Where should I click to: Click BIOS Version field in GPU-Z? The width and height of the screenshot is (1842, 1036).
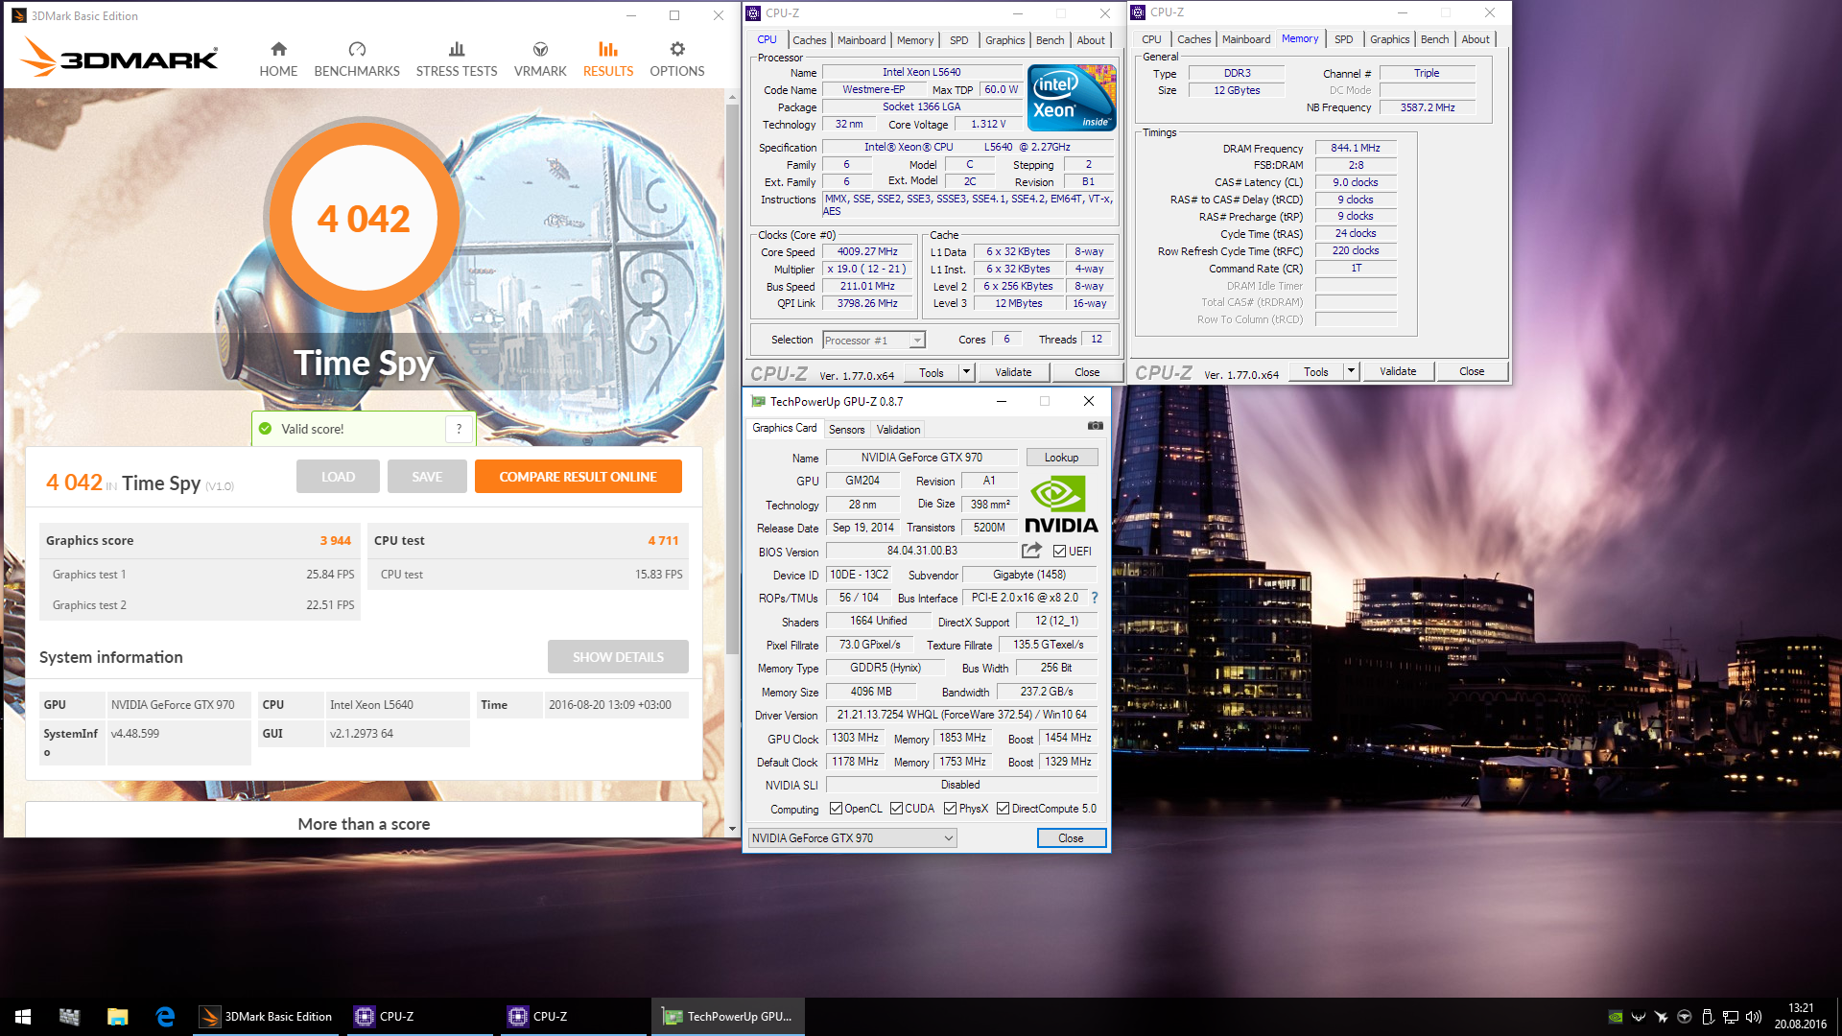tap(922, 551)
